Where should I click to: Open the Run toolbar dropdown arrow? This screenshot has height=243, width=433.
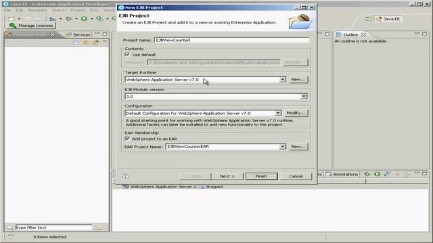[x=92, y=19]
